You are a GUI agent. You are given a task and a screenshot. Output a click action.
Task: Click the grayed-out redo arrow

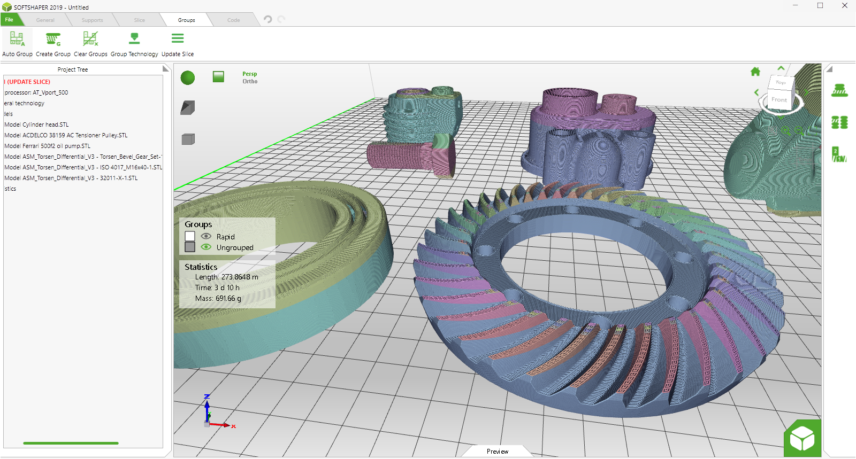(281, 19)
